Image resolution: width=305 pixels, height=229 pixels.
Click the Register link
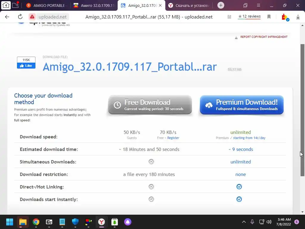coord(173,138)
